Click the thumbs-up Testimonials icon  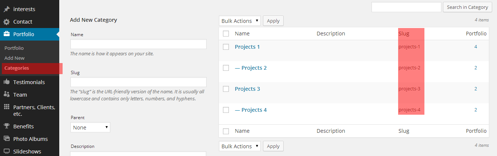[7, 82]
